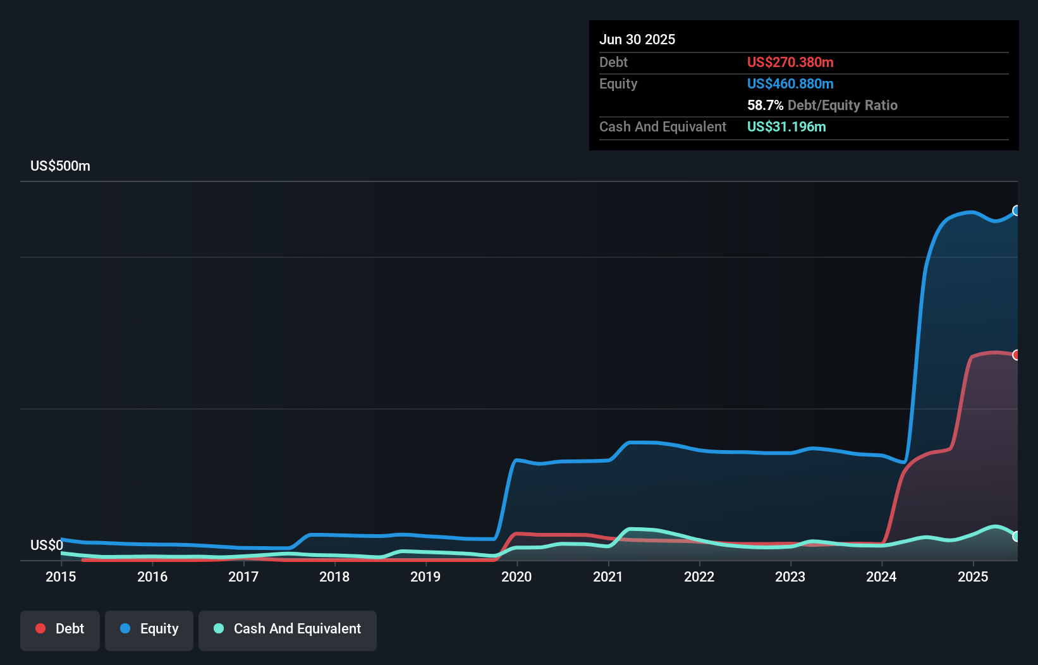The width and height of the screenshot is (1038, 665).
Task: Expand the Debt row in the tooltip
Action: coord(613,62)
